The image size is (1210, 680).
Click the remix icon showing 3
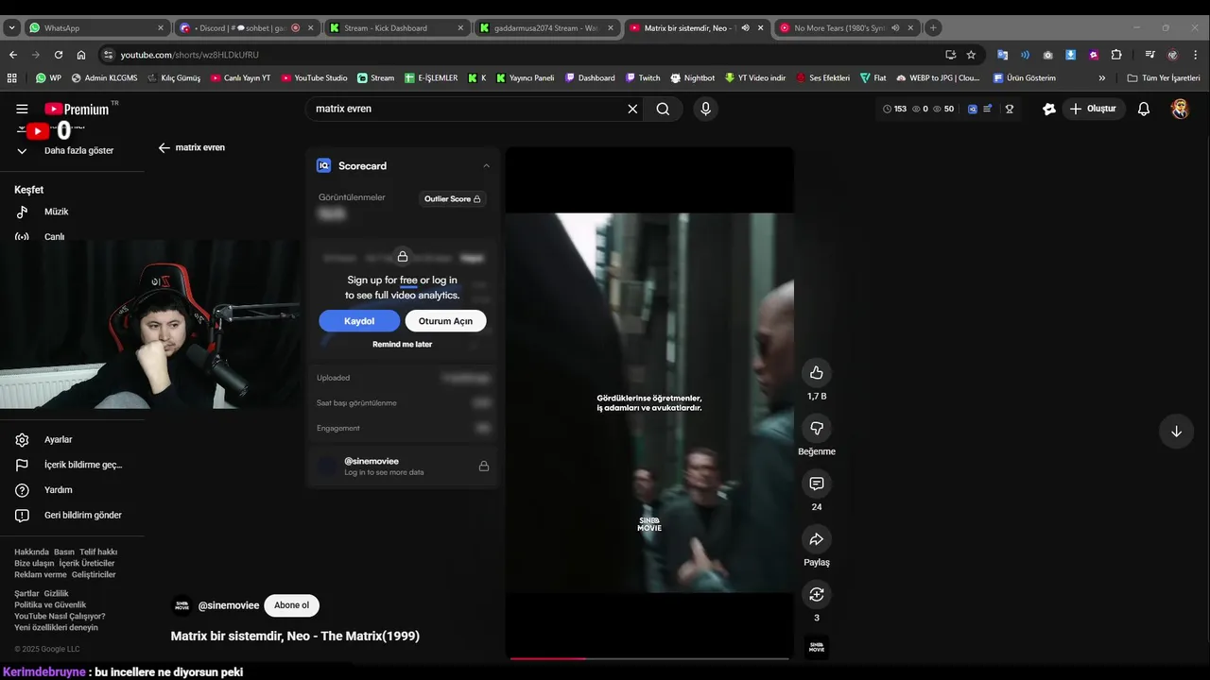coord(817,594)
